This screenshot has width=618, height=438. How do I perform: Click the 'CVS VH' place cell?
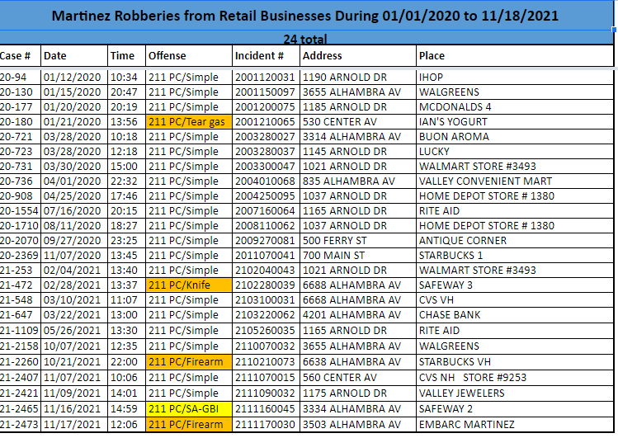tap(515, 299)
